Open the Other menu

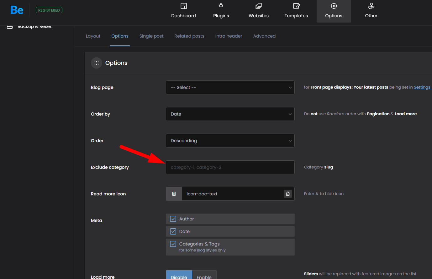click(x=371, y=11)
